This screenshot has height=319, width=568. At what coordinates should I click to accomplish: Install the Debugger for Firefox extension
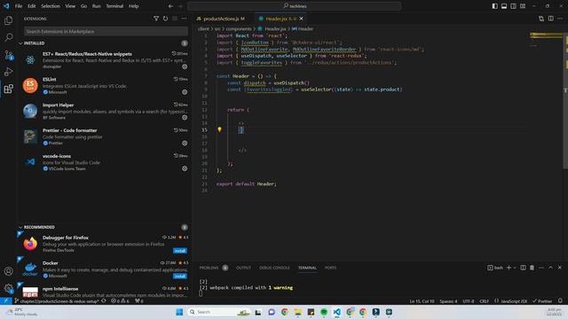tap(180, 251)
